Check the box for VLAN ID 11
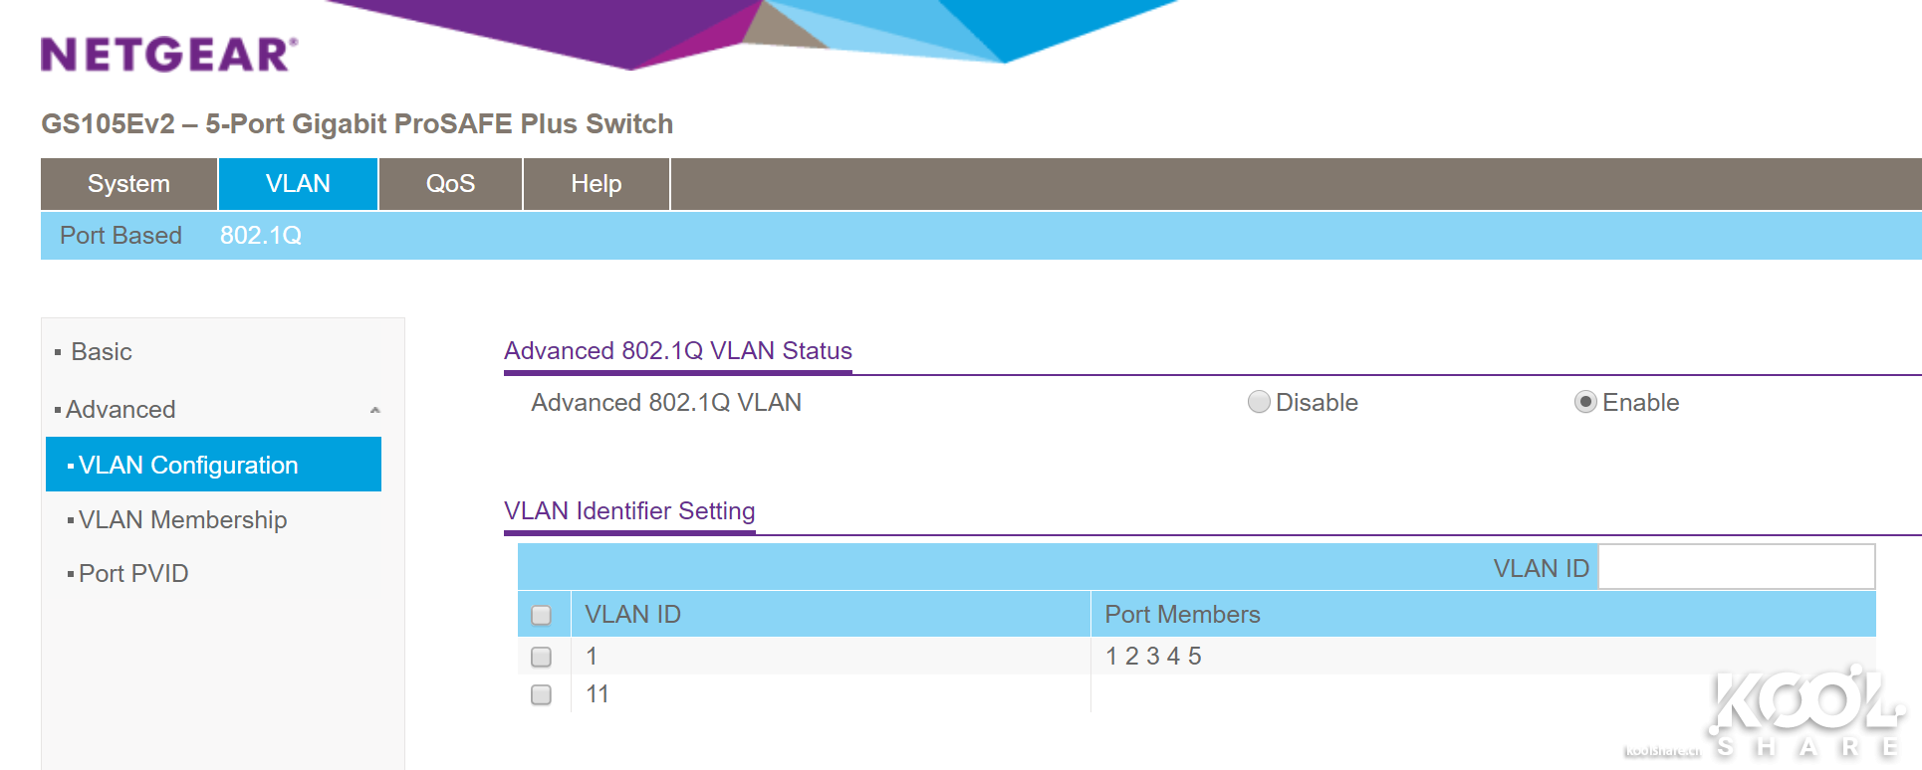The image size is (1922, 770). tap(542, 694)
